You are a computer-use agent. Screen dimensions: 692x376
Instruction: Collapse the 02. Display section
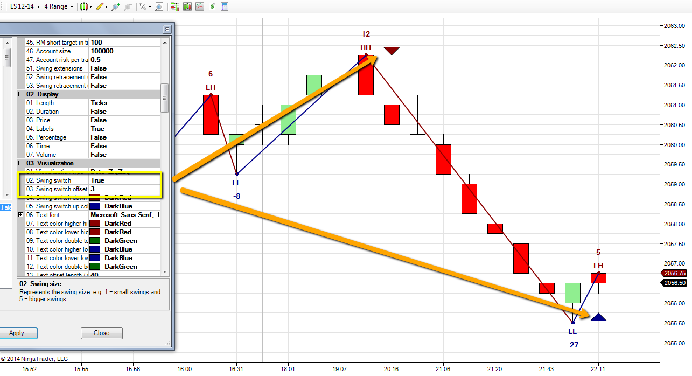(21, 94)
